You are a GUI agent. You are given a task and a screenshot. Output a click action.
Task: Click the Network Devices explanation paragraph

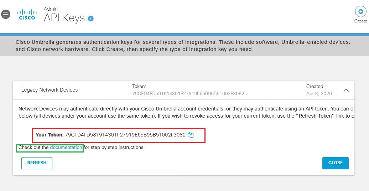(186, 112)
